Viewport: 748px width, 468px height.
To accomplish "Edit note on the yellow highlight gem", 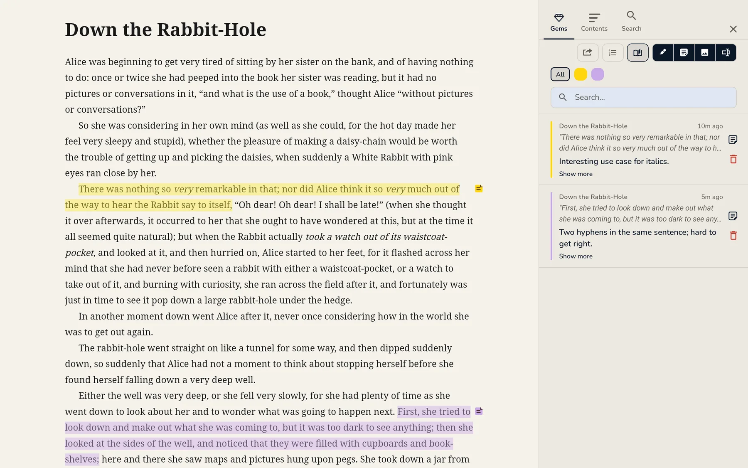I will (733, 139).
